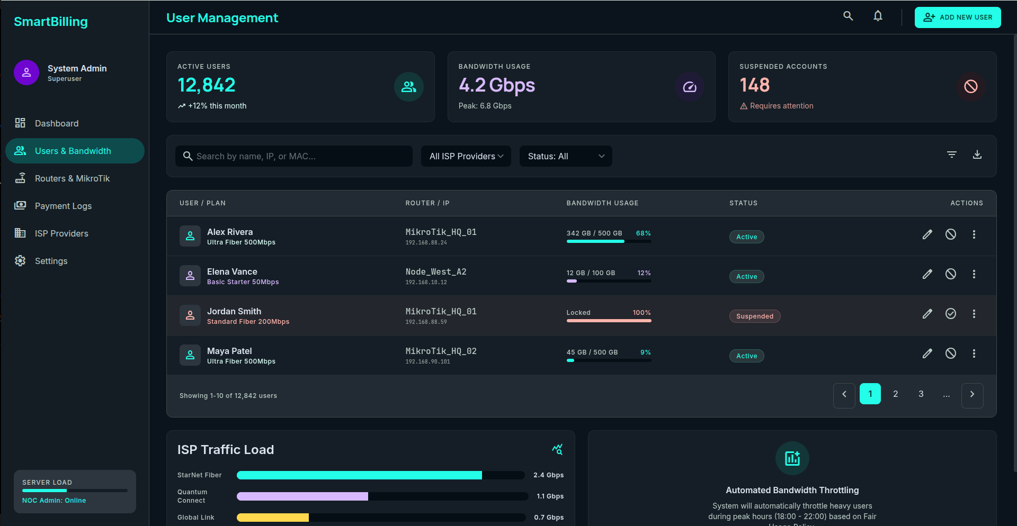
Task: Click Alex Rivera's bandwidth usage bar
Action: 609,241
